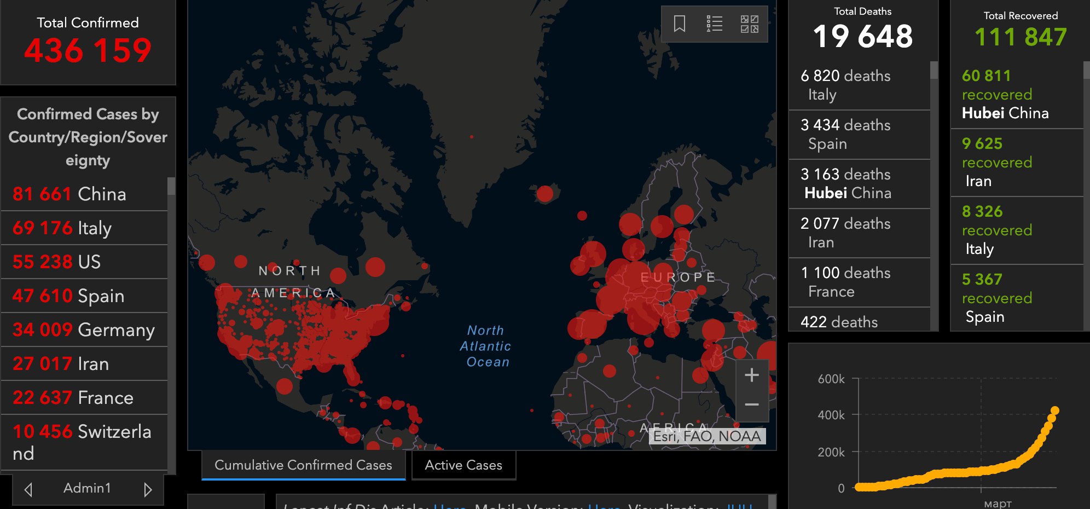
Task: Click the North Atlantic Ocean map label
Action: (x=486, y=346)
